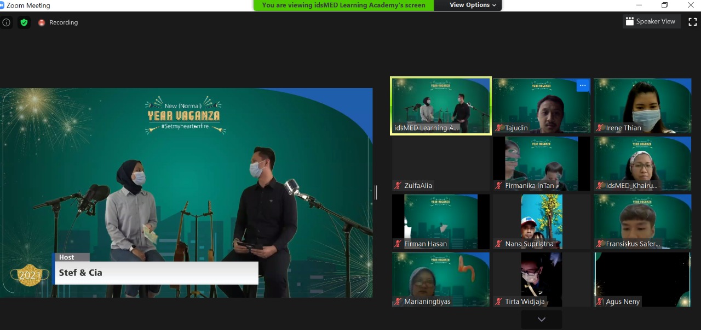
Task: Select Irene Thian's video tile
Action: pos(642,105)
